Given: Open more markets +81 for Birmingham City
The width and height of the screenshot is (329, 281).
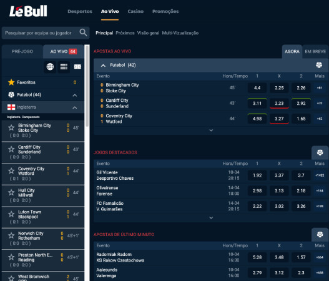Looking at the screenshot, I should click(x=320, y=87).
